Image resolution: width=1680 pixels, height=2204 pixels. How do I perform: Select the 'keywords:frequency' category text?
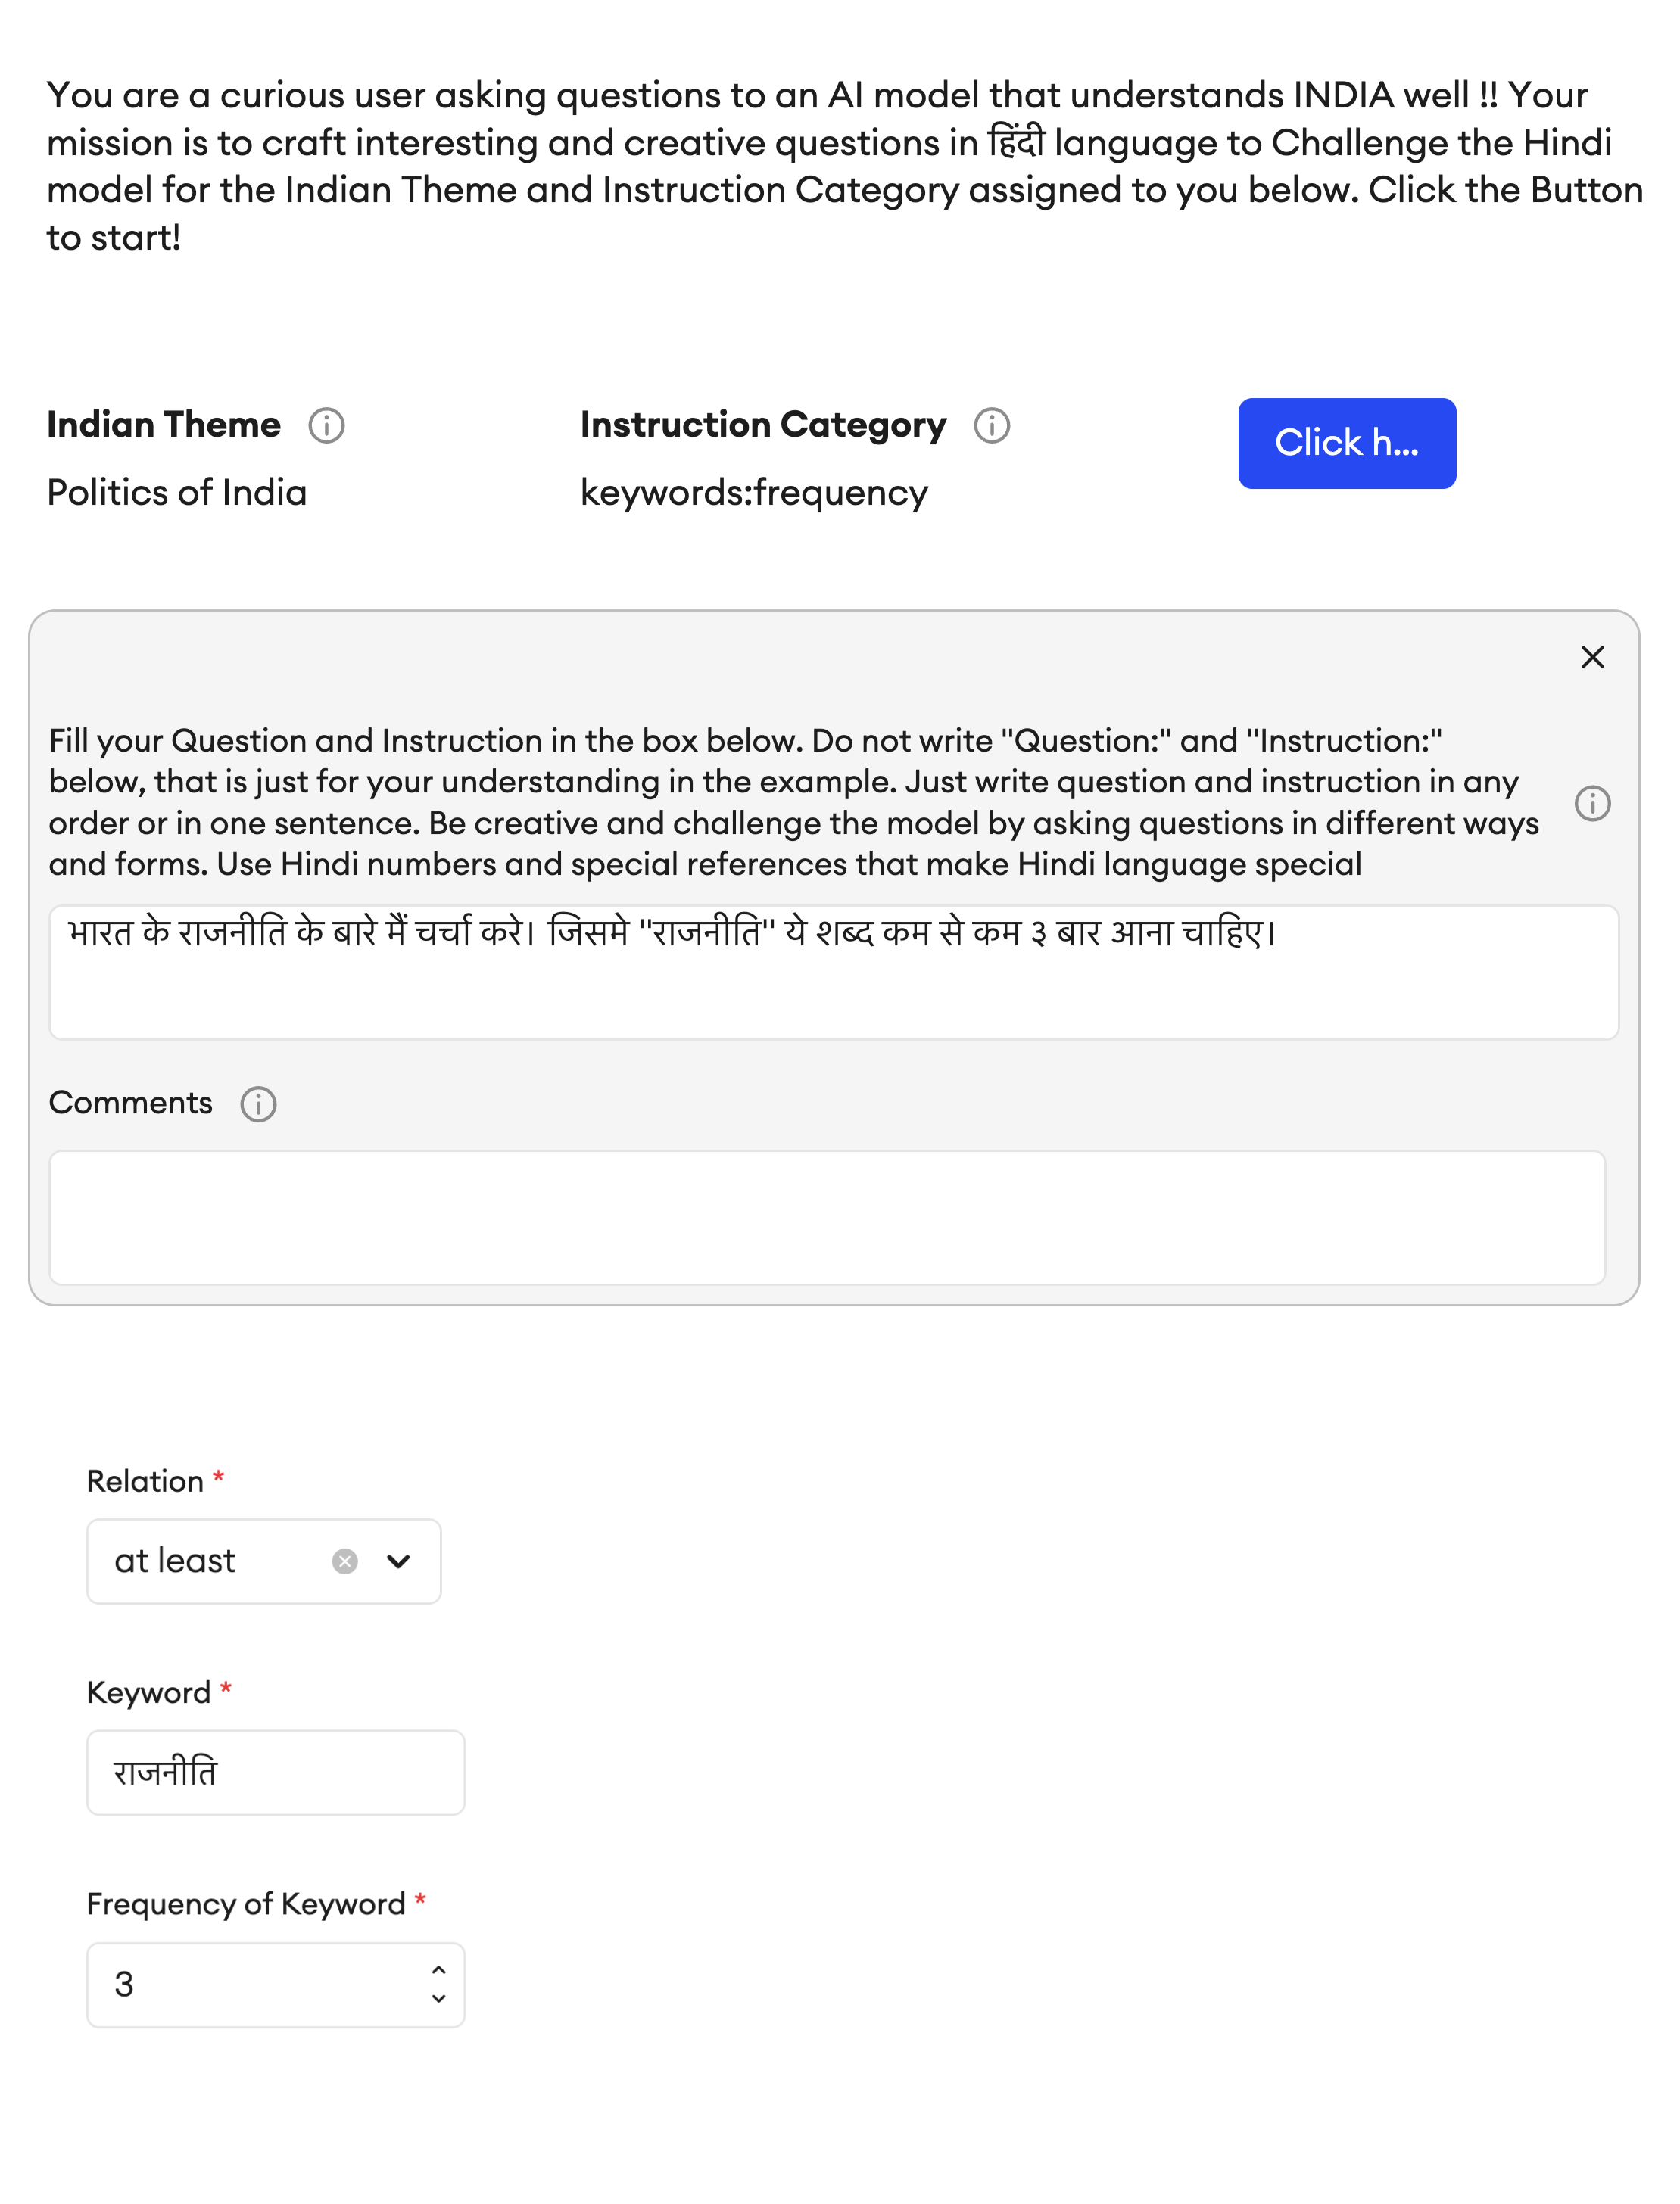point(753,493)
